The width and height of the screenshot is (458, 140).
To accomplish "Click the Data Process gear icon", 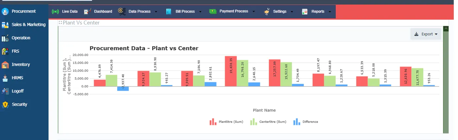I will coord(122,11).
